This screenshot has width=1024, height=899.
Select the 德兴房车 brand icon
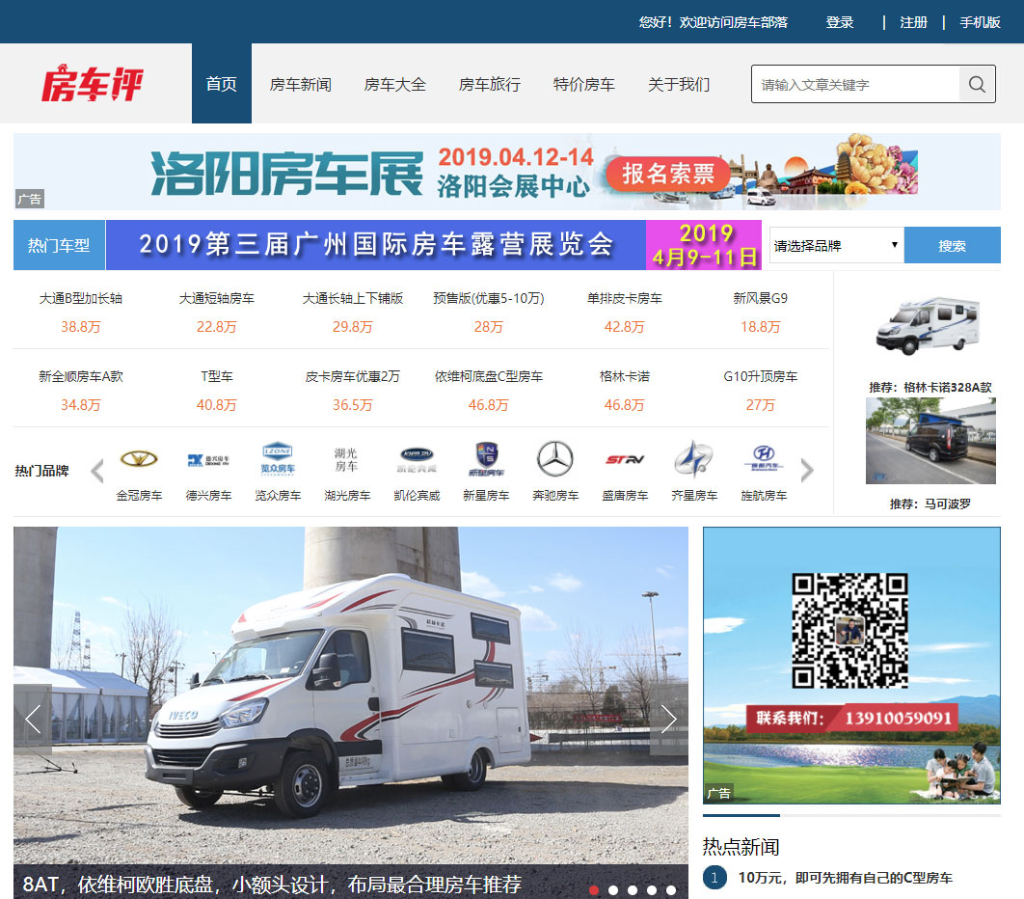pyautogui.click(x=208, y=459)
